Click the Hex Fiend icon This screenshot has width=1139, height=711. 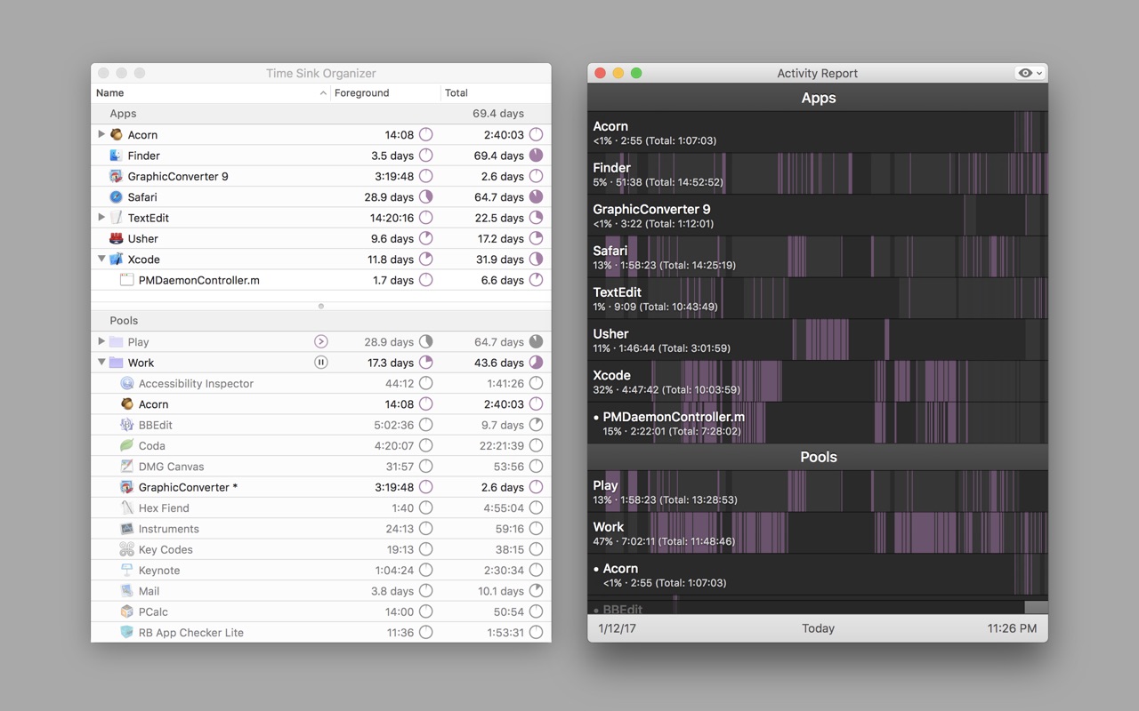126,508
